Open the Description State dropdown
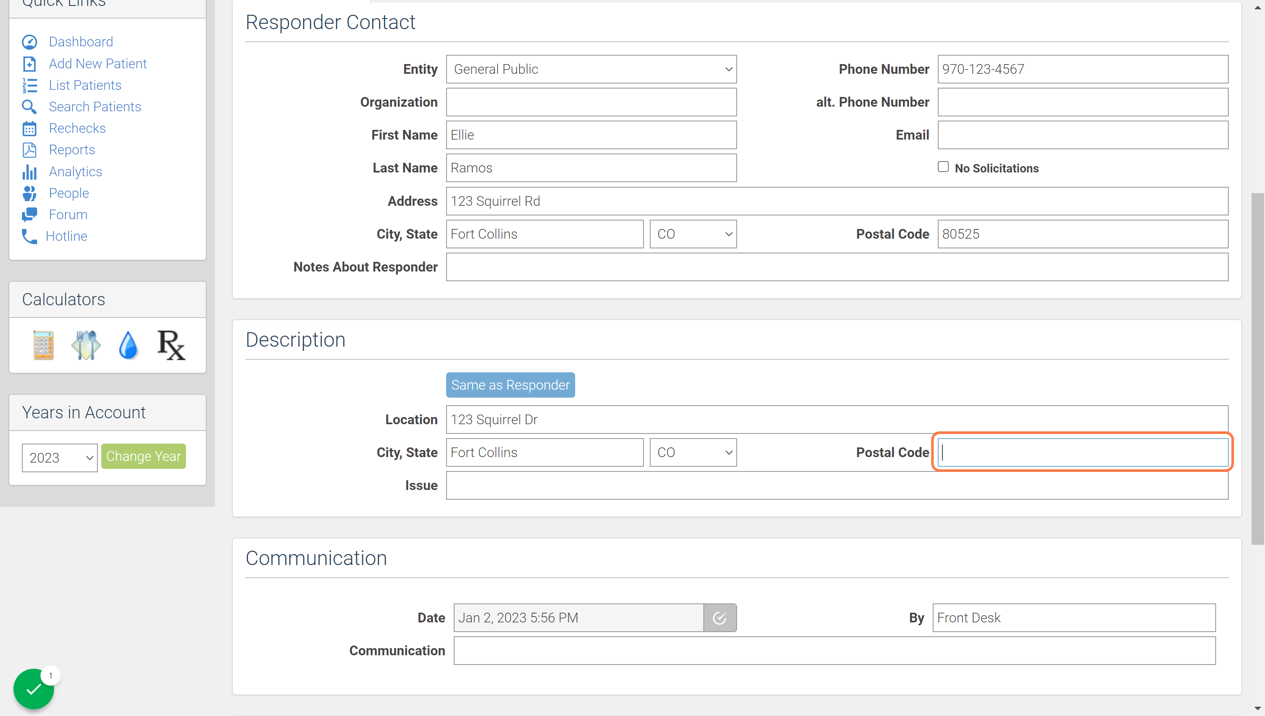The width and height of the screenshot is (1265, 716). coord(693,452)
